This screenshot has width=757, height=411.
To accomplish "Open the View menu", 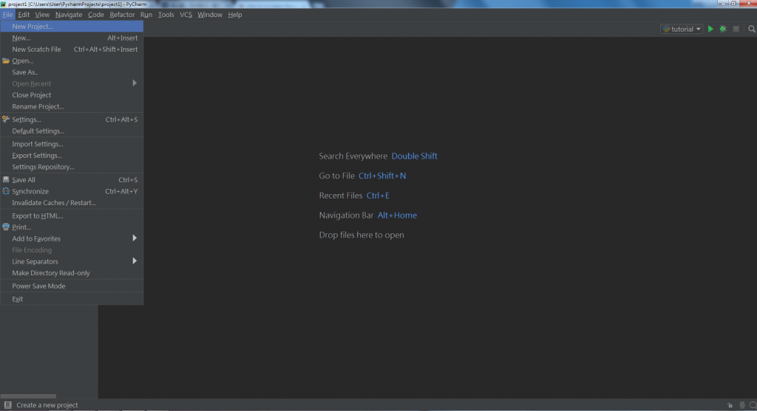I will pyautogui.click(x=42, y=15).
